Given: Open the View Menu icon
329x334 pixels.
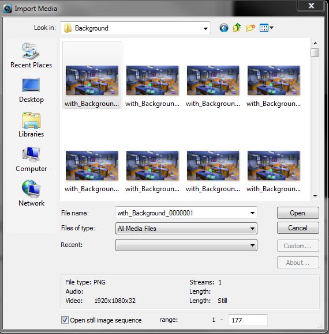Looking at the screenshot, I should (266, 28).
